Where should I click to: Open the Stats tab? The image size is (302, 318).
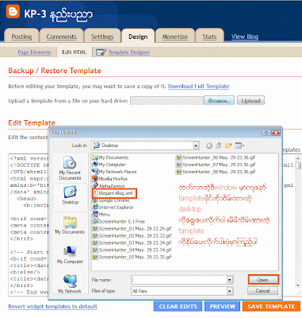(209, 37)
